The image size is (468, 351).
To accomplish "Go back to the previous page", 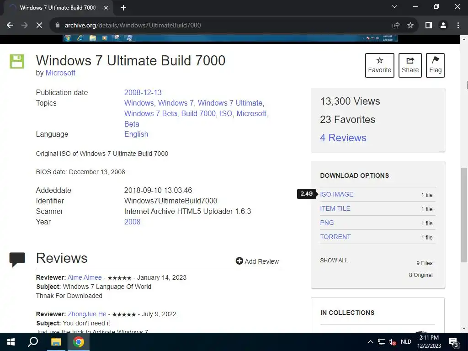I will 10,26.
